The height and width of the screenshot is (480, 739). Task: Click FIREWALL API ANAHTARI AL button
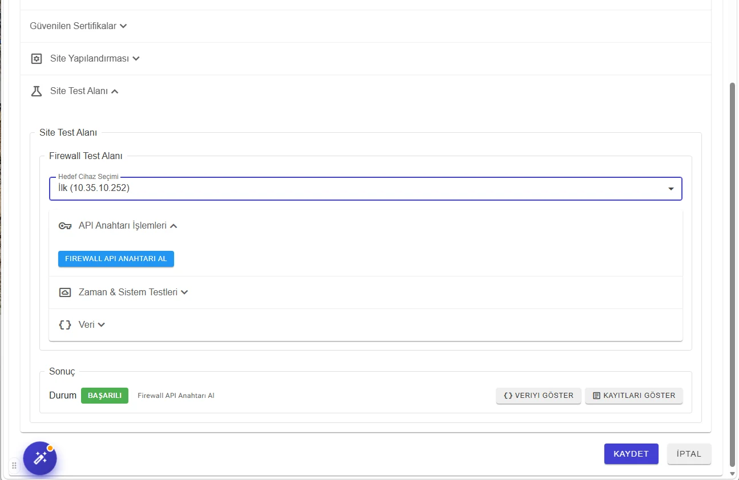pyautogui.click(x=116, y=259)
